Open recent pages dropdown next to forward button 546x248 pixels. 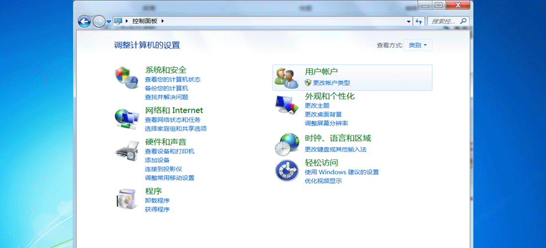point(109,21)
